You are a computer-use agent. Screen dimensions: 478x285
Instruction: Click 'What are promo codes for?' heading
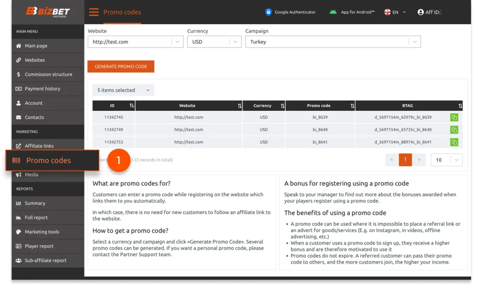(131, 183)
